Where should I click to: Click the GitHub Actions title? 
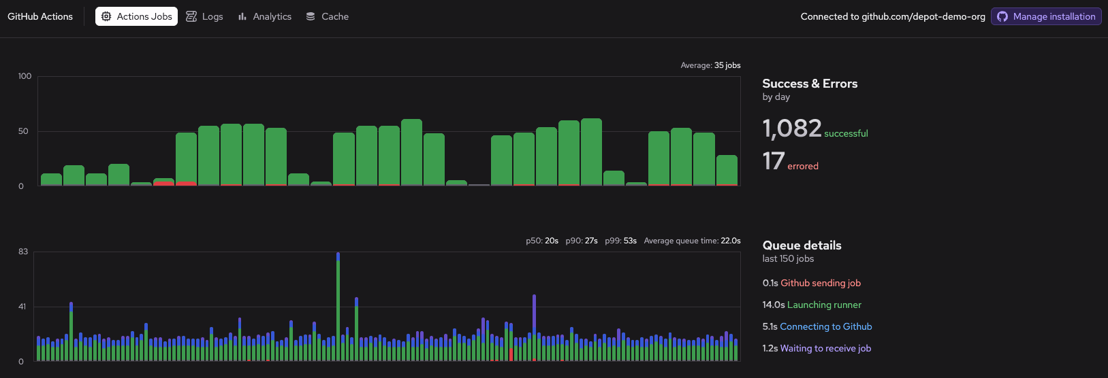click(40, 16)
